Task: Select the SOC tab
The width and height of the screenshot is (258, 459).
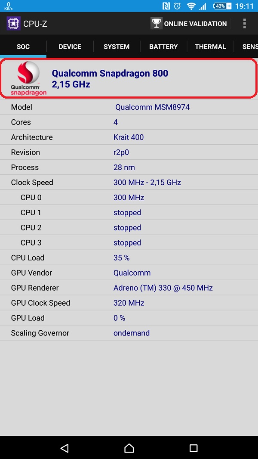Action: (x=23, y=47)
